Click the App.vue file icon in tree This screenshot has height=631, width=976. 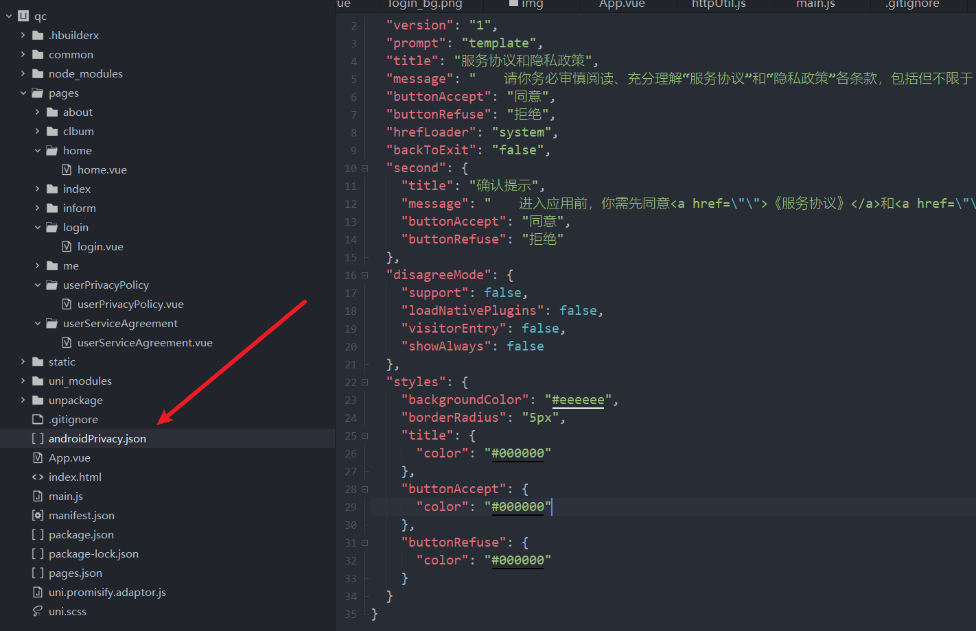point(38,457)
